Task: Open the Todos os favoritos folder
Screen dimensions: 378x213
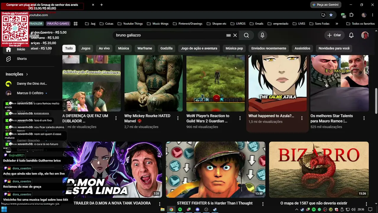Action: click(360, 24)
